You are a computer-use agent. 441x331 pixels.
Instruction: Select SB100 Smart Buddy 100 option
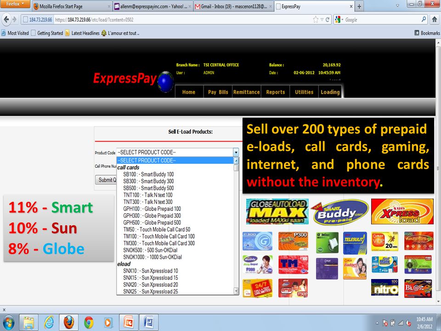click(148, 174)
